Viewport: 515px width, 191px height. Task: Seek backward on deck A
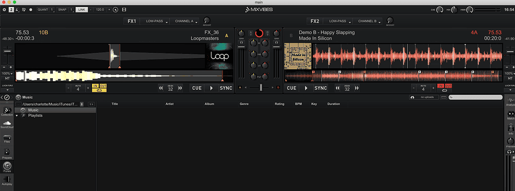(161, 88)
